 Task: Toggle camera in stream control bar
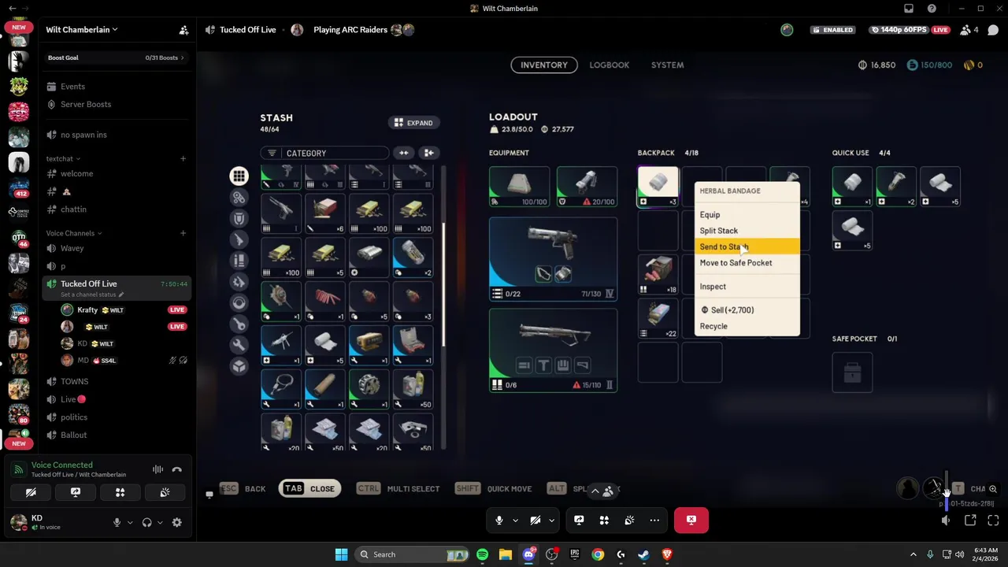coord(535,520)
